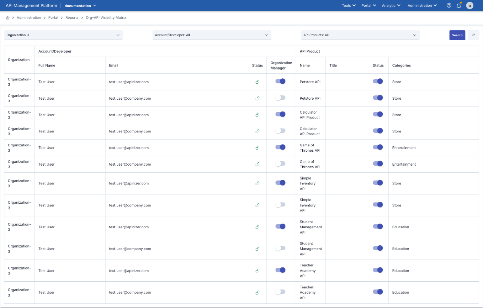Open the help question mark icon

click(449, 5)
